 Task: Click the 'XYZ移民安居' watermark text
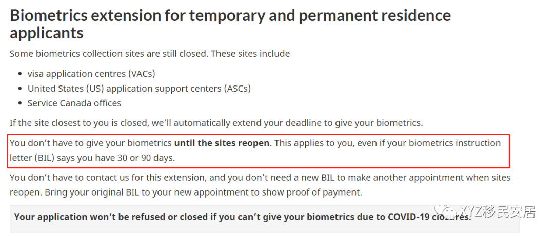point(499,211)
